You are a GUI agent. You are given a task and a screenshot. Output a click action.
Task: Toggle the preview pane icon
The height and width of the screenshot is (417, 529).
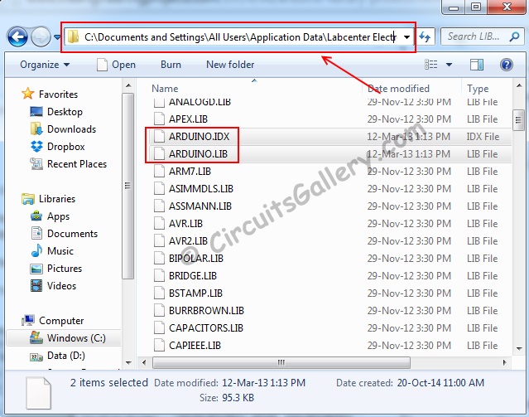tap(477, 65)
